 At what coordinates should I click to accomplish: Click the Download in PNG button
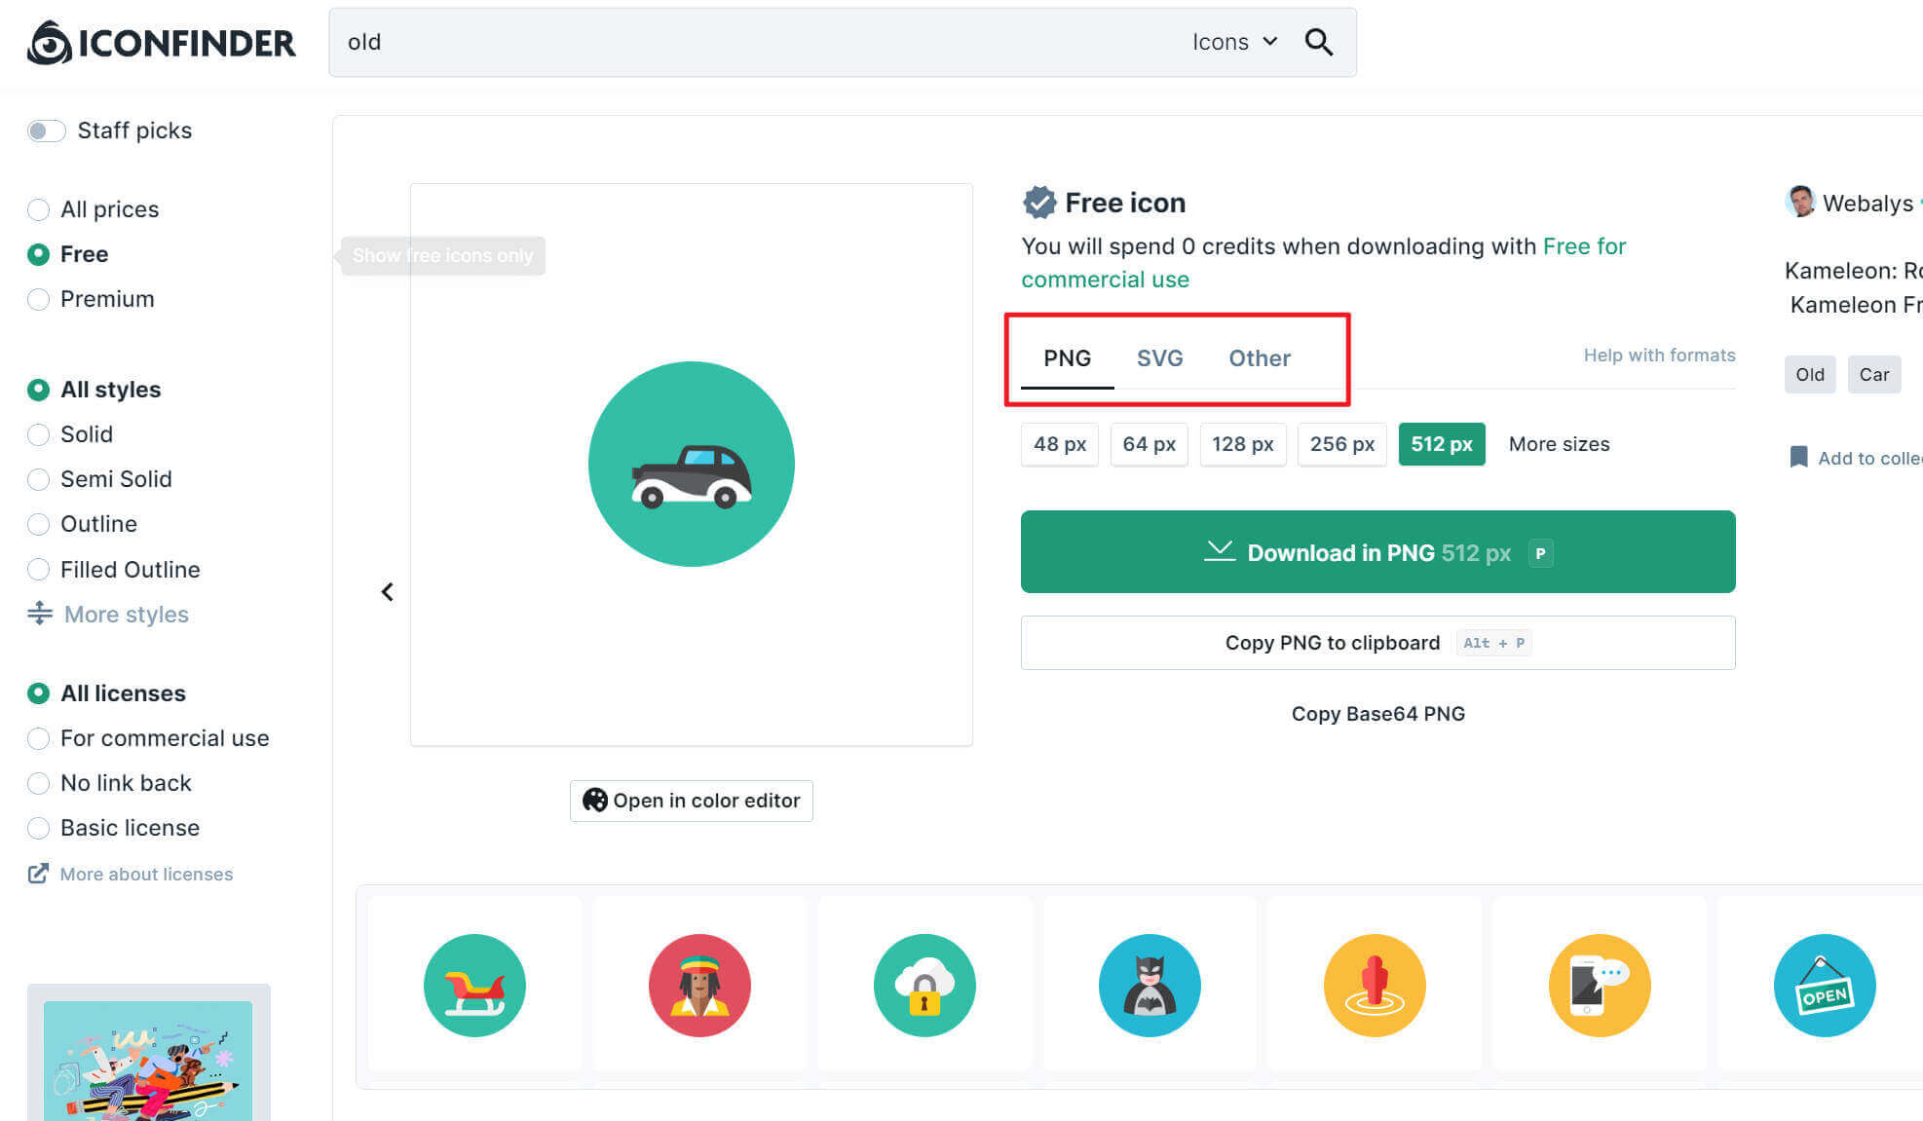point(1376,552)
